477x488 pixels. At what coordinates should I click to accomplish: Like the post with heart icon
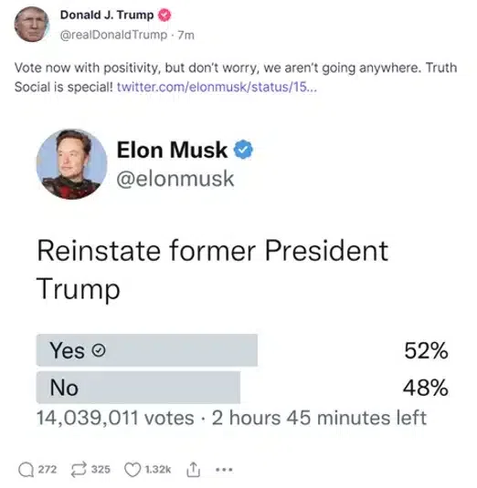(132, 470)
